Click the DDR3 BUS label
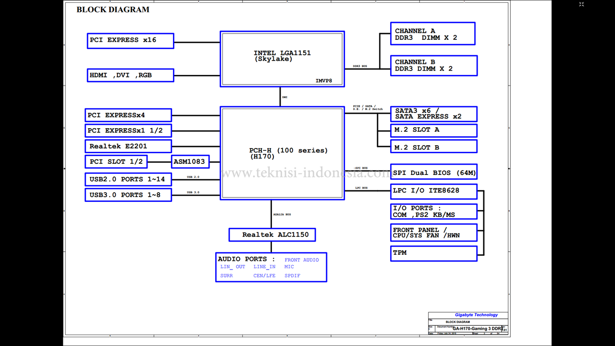 pos(360,66)
